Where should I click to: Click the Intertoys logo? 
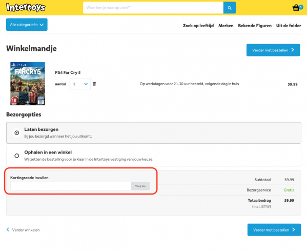coord(26,8)
